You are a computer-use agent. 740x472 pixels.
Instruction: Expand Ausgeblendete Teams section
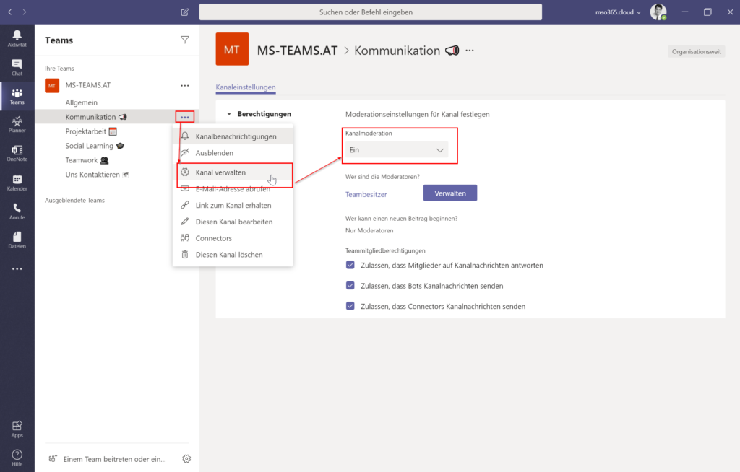pyautogui.click(x=74, y=201)
